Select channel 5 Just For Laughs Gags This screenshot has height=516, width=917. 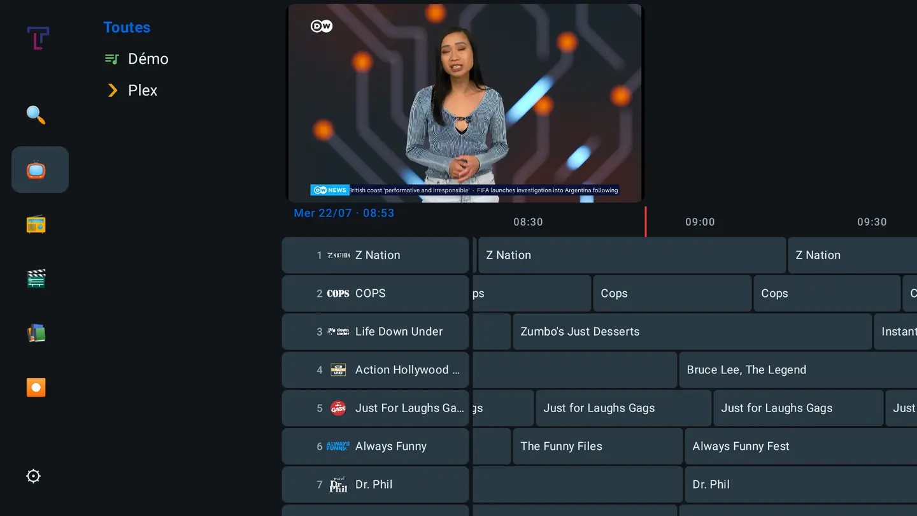coord(376,408)
